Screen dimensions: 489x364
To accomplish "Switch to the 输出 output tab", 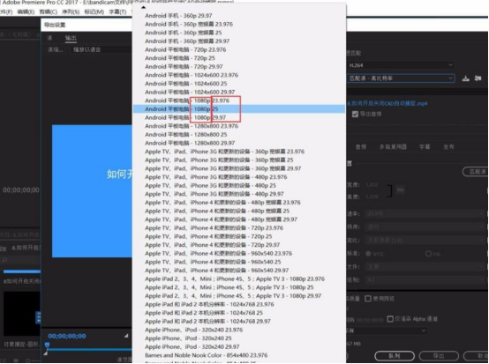I will click(x=71, y=38).
